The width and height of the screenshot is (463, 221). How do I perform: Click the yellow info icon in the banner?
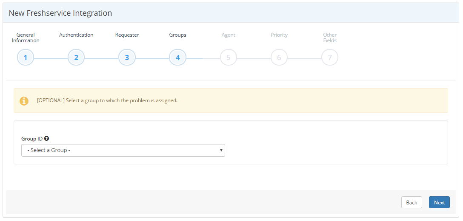pos(24,101)
